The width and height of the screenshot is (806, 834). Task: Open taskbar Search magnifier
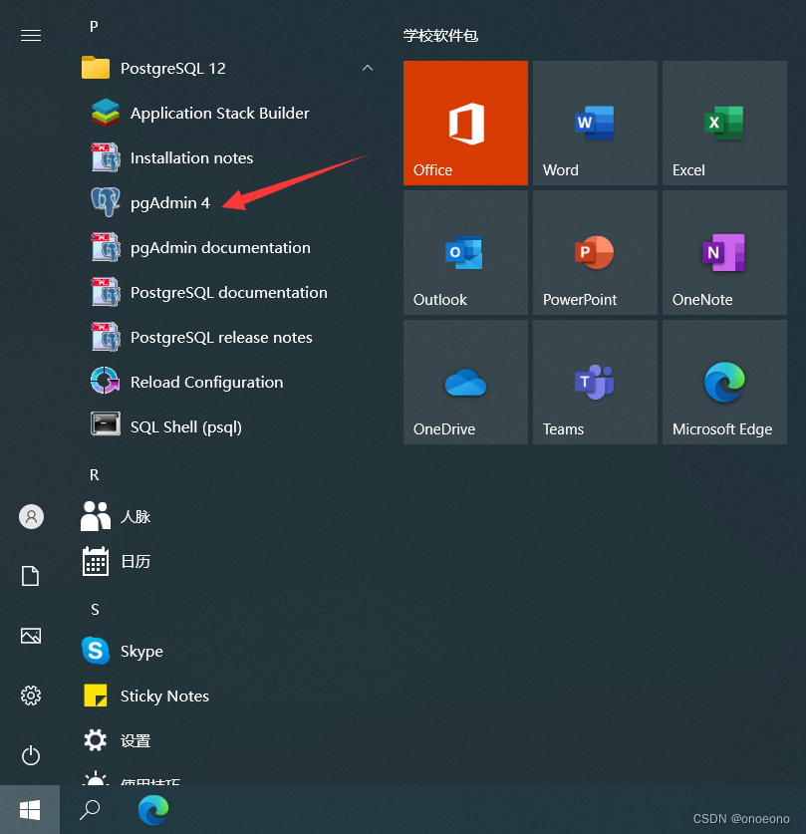[90, 809]
